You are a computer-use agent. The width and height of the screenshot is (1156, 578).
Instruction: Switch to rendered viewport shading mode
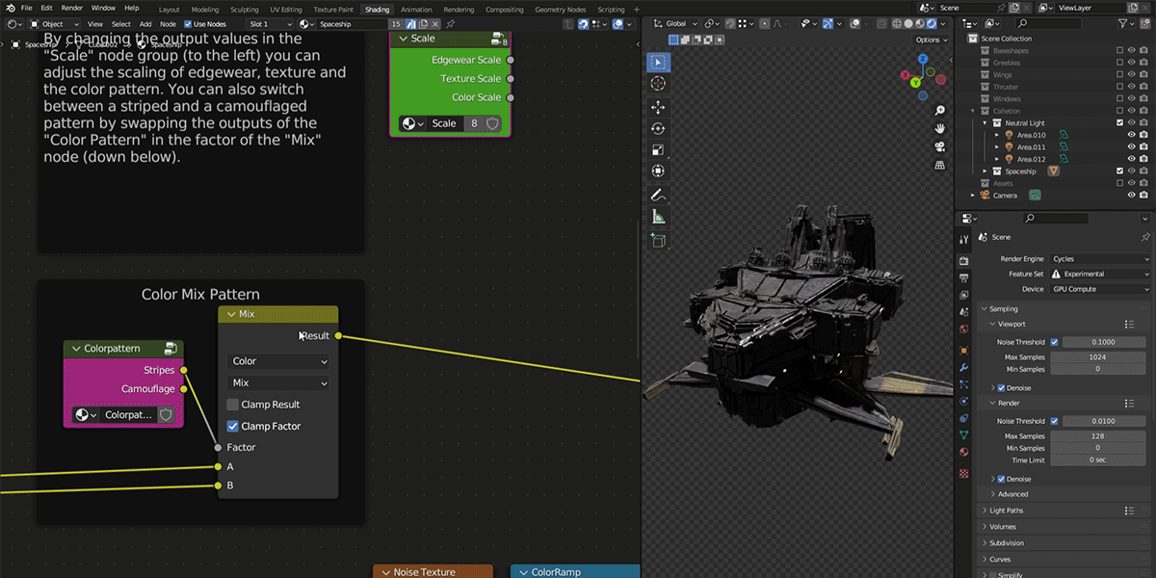point(930,23)
